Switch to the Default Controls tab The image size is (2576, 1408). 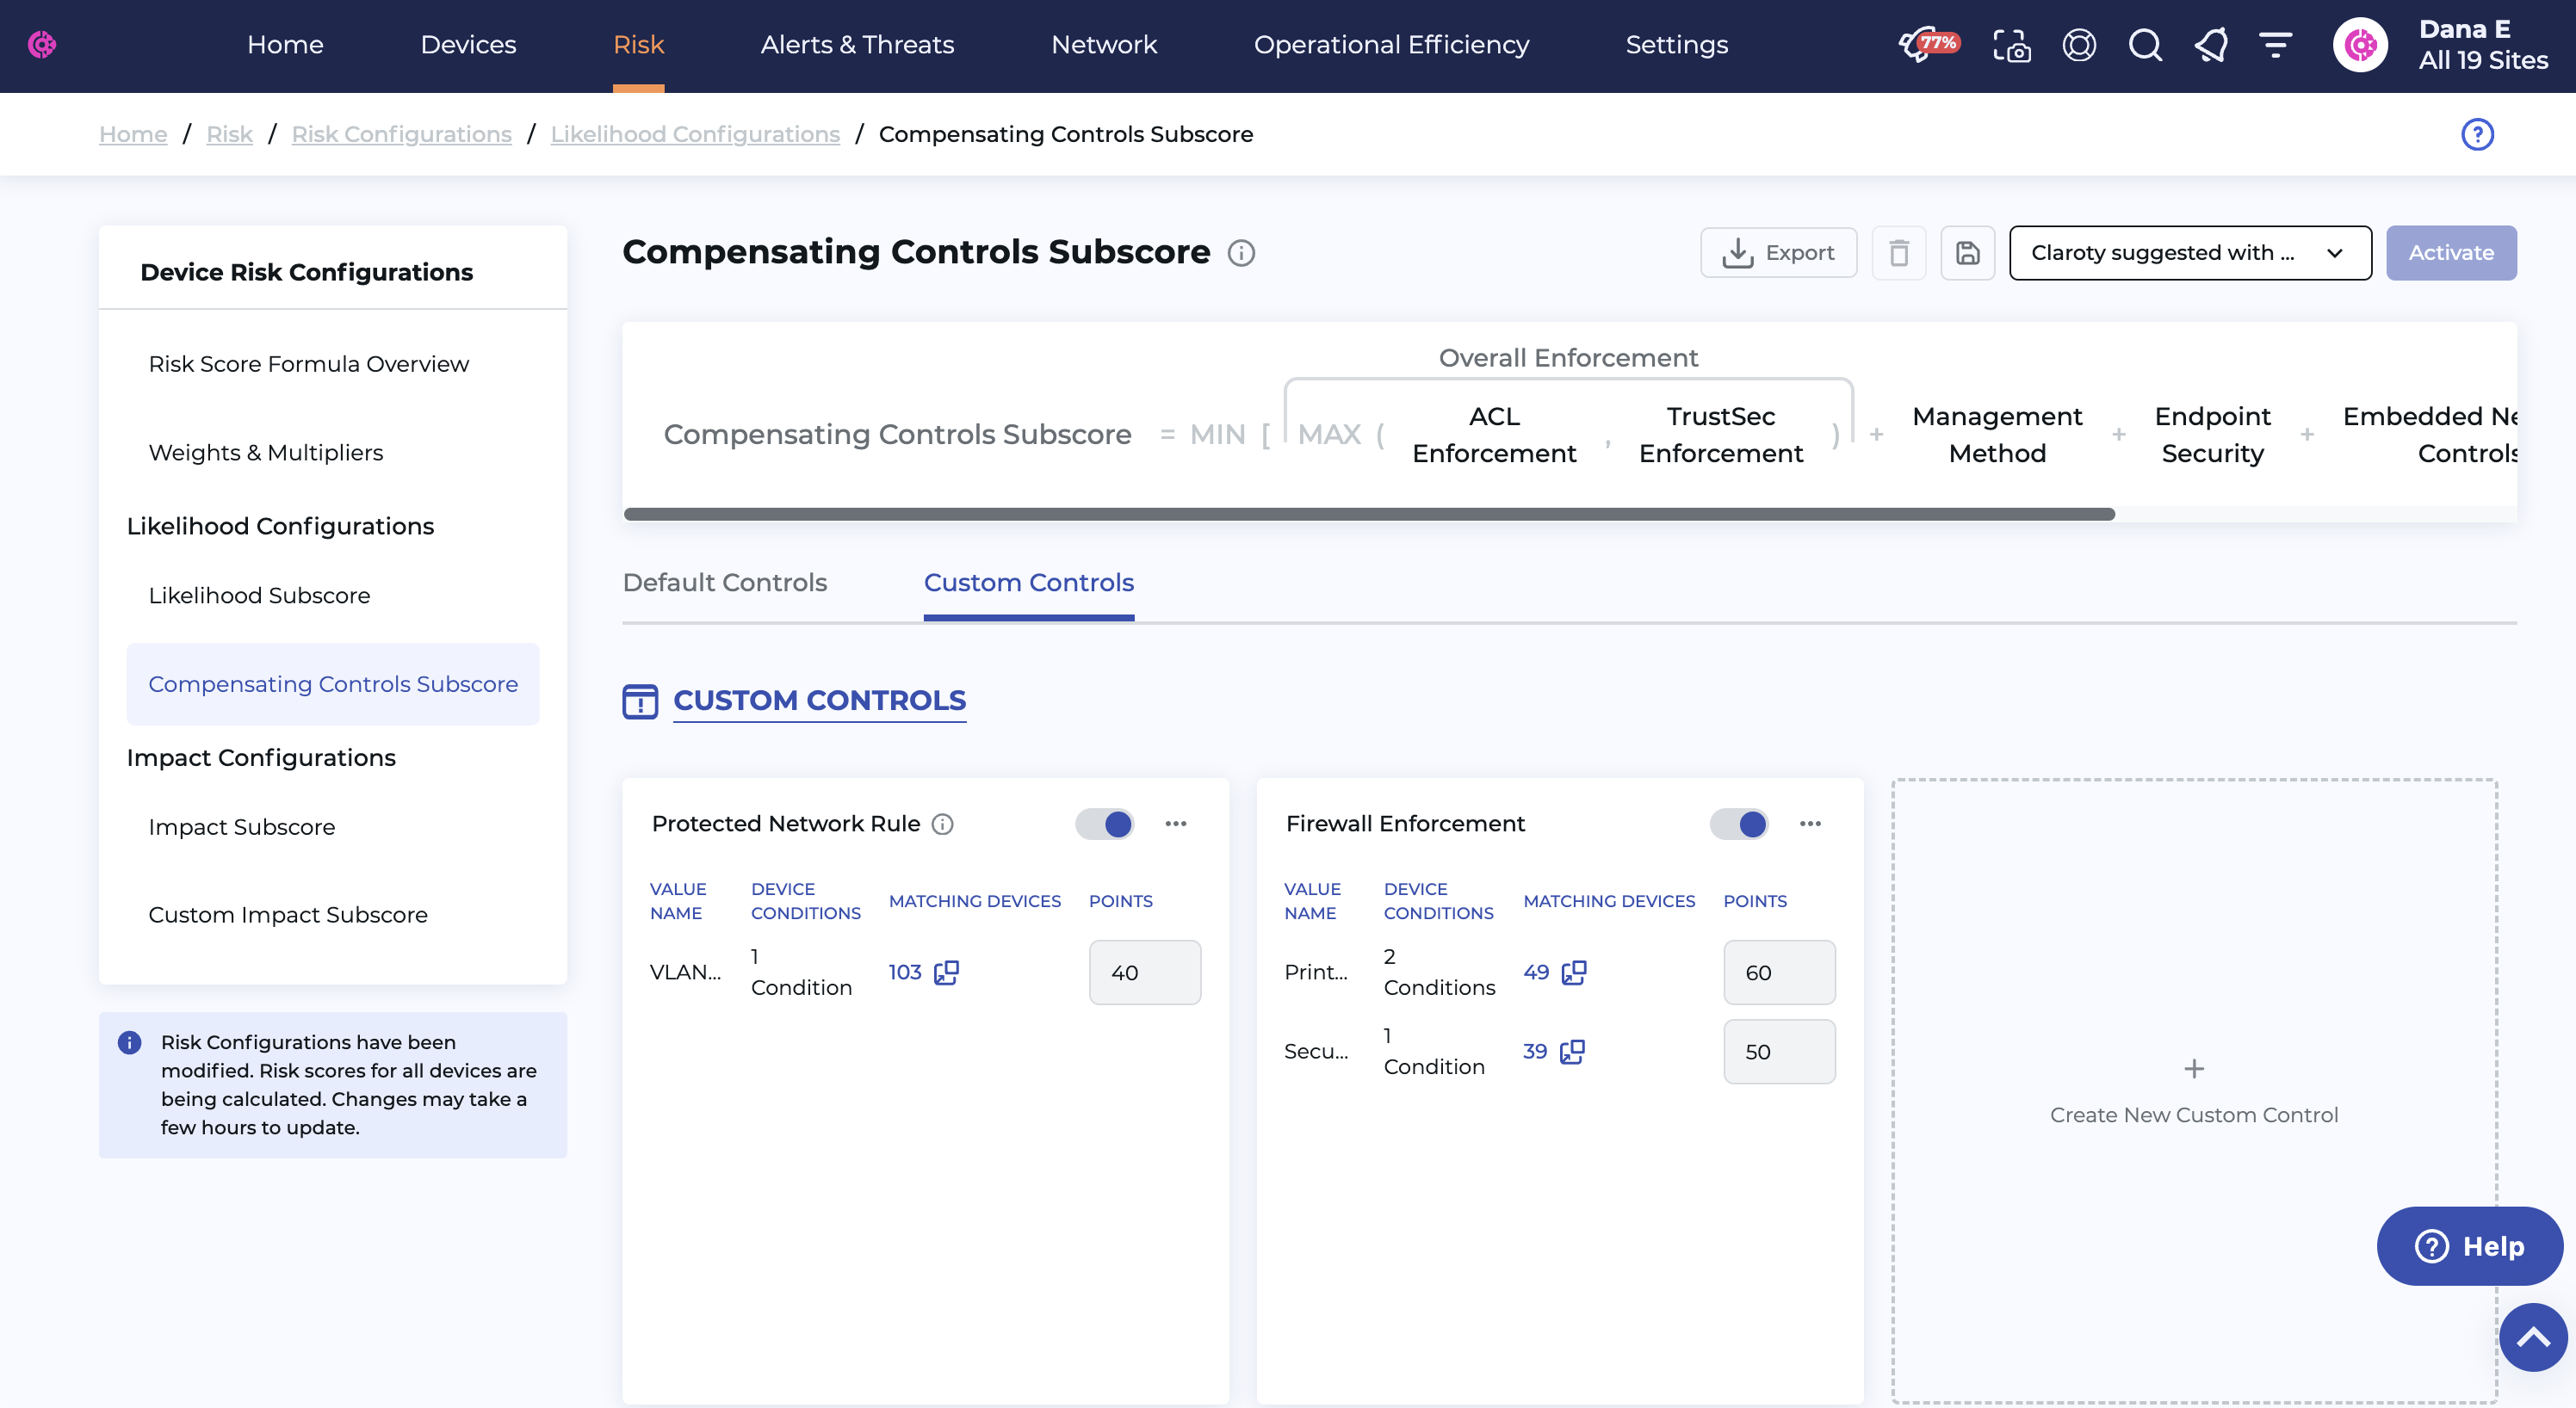tap(724, 583)
